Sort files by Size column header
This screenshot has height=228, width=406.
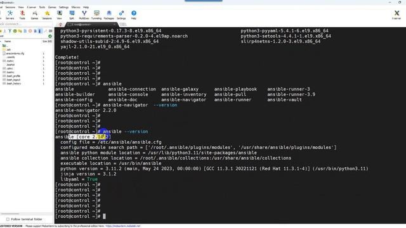point(47,41)
